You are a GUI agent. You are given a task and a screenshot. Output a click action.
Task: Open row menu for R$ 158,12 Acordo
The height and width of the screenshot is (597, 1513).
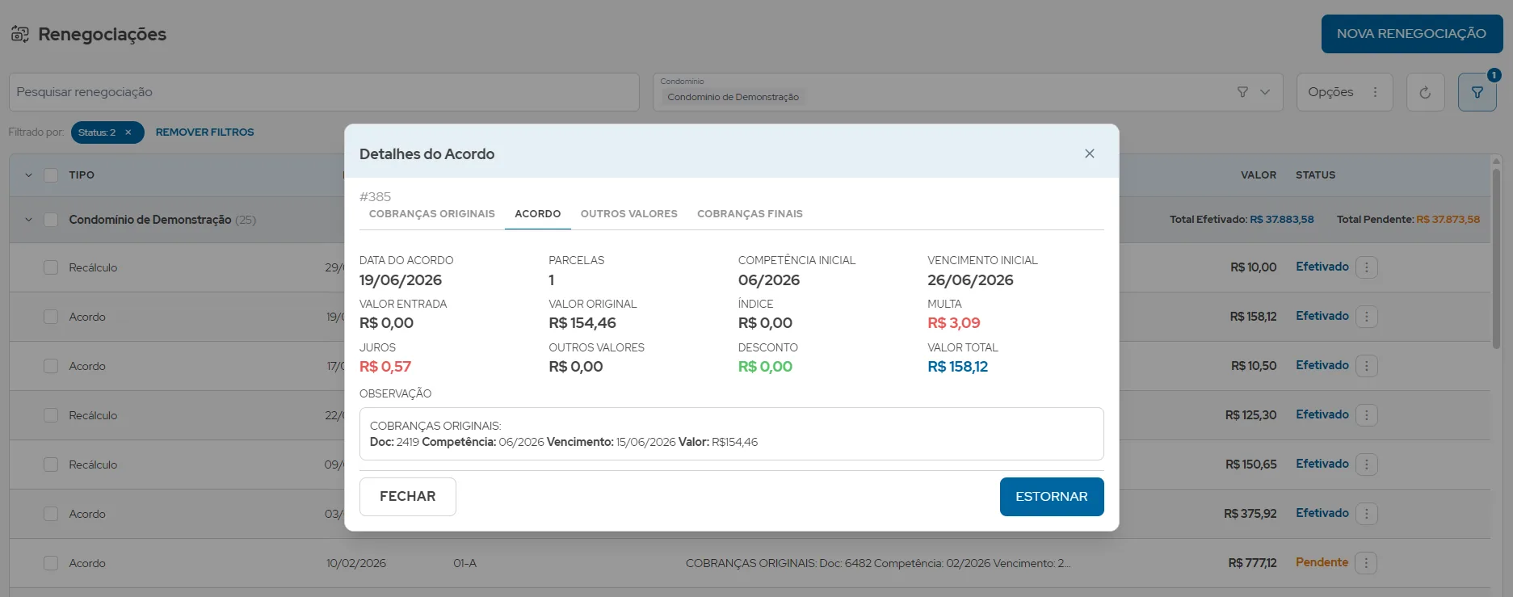point(1366,317)
